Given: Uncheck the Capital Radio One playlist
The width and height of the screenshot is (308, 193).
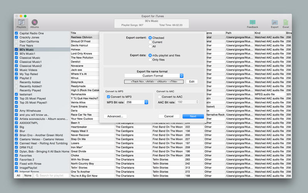Looking at the screenshot, I should click(17, 33).
